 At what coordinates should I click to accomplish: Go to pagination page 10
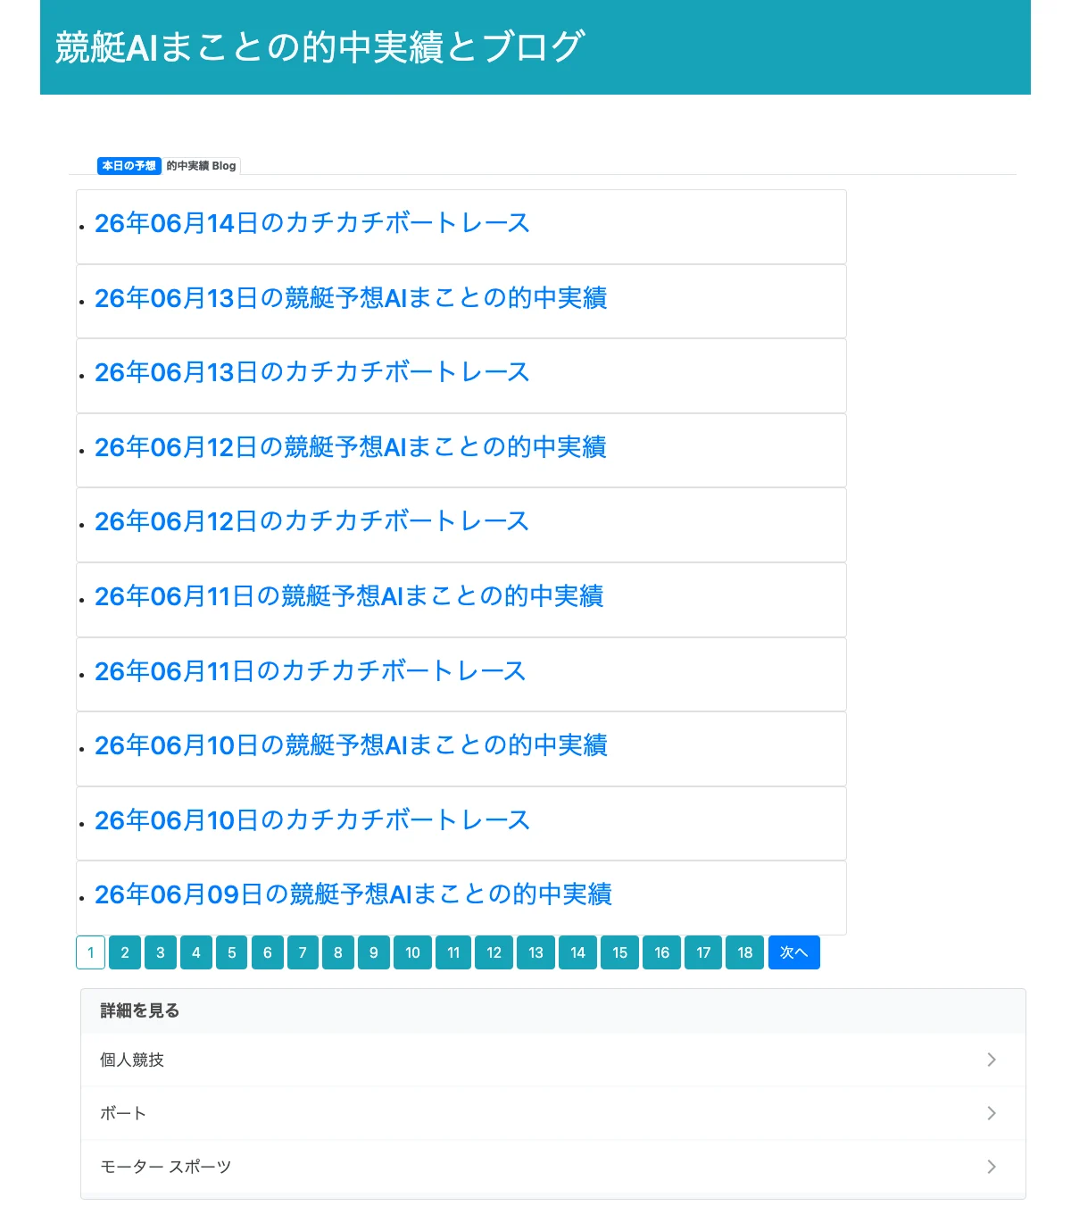pos(412,952)
